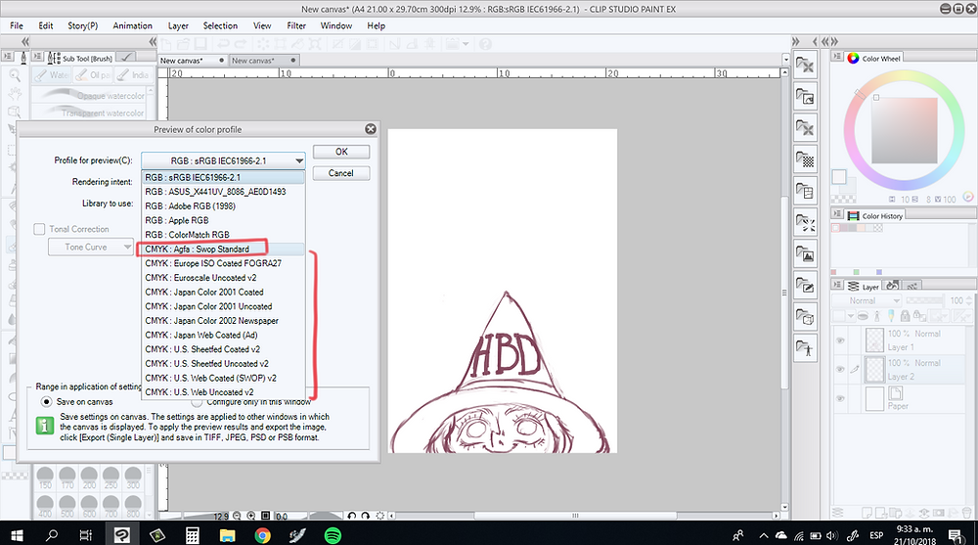Image resolution: width=978 pixels, height=545 pixels.
Task: Open the manga frame material folder icon
Action: pyautogui.click(x=805, y=191)
